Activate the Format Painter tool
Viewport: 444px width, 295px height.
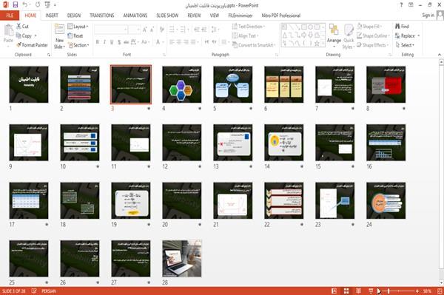click(32, 45)
